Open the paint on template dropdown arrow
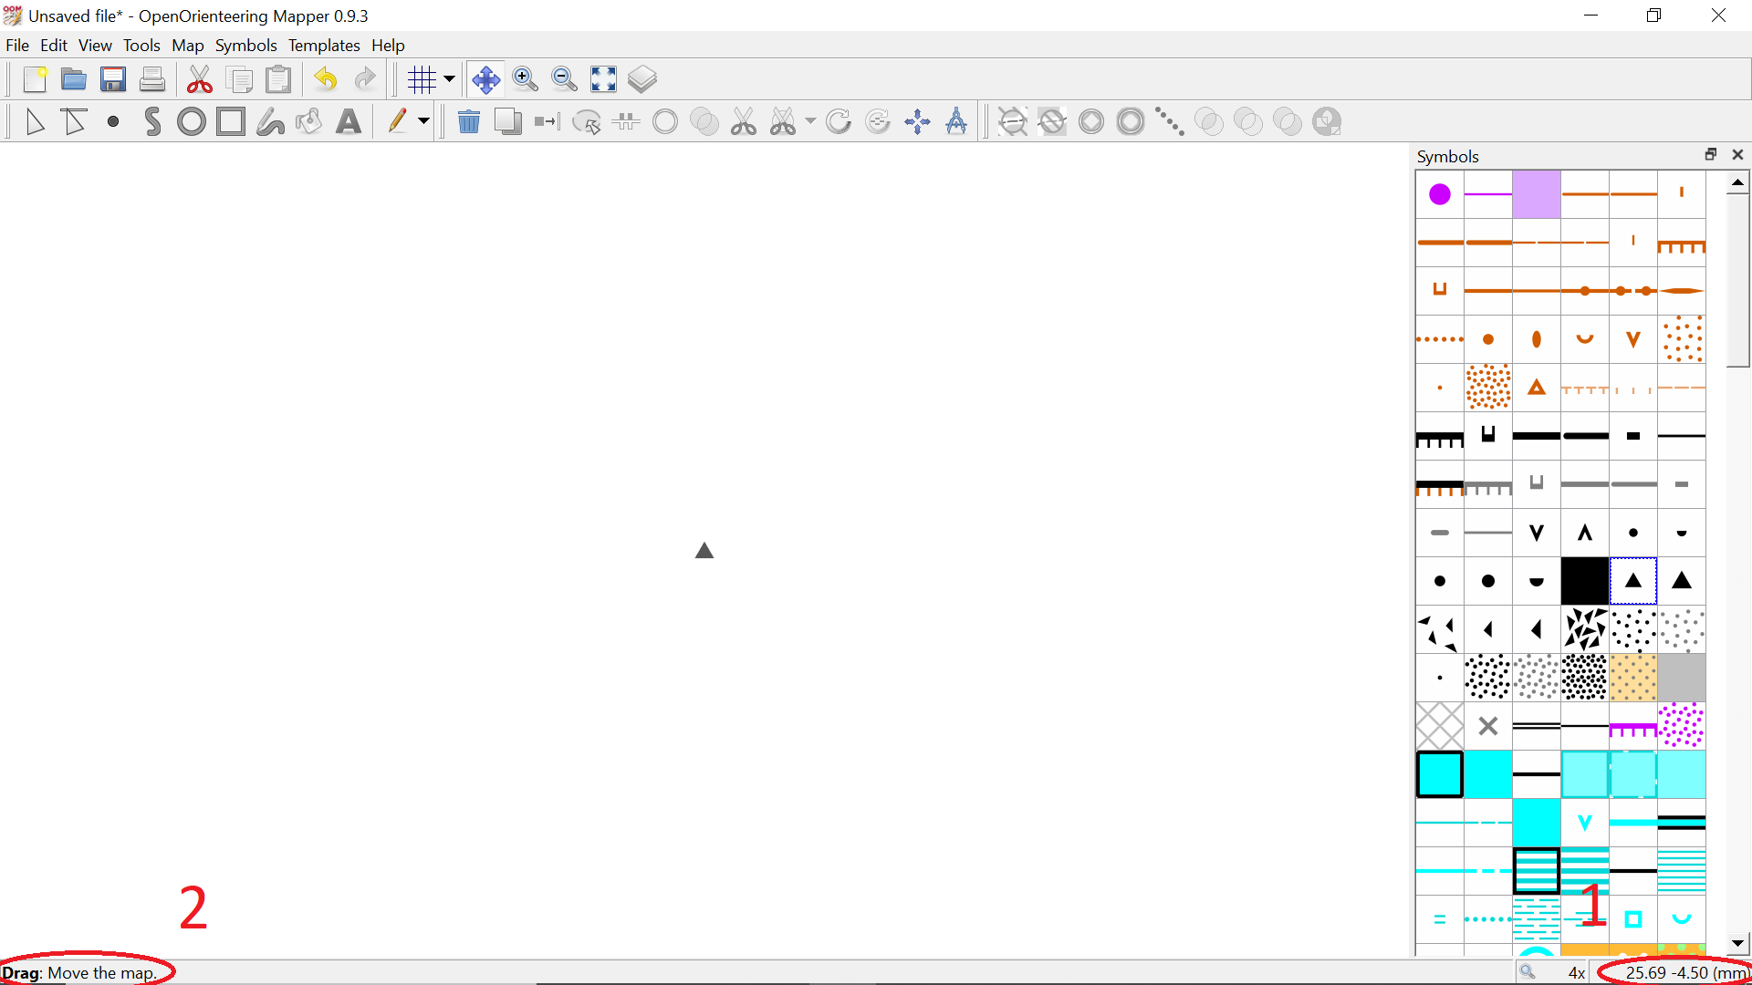The height and width of the screenshot is (985, 1752). [424, 122]
